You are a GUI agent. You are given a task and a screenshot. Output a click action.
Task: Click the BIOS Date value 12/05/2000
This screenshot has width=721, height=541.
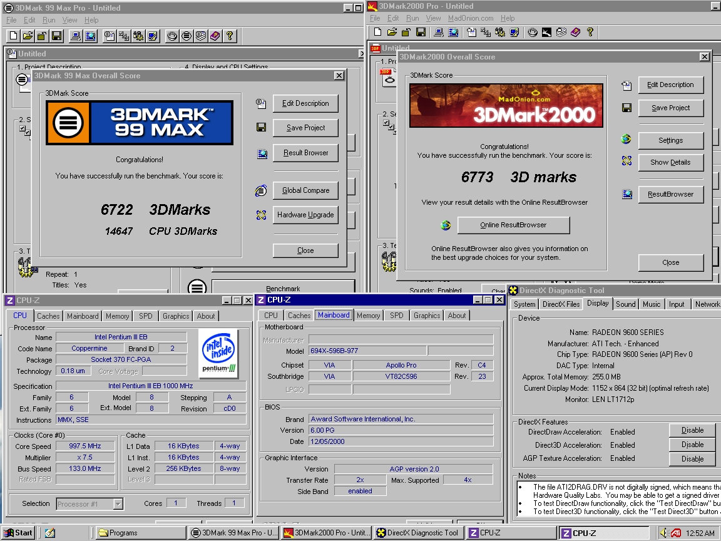tap(401, 441)
